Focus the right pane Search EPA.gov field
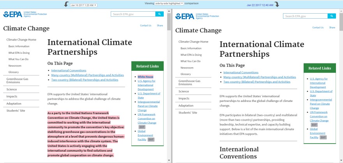Viewport: 343px width, 163px height. [305, 16]
